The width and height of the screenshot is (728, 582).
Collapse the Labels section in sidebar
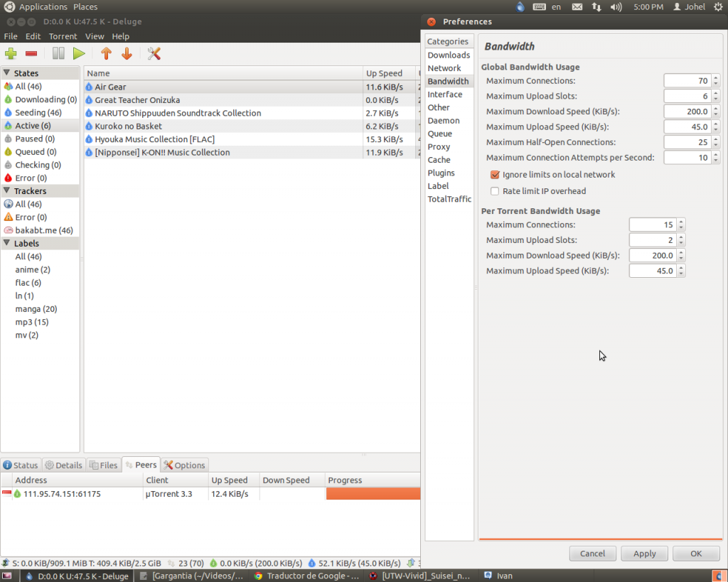(x=7, y=243)
